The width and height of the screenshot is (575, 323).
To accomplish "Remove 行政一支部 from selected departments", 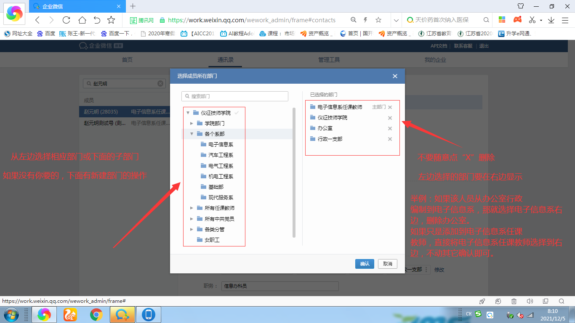I will (390, 139).
